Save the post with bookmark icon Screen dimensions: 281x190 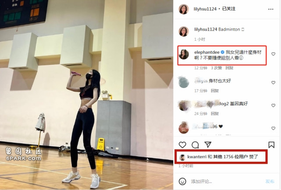(271, 145)
